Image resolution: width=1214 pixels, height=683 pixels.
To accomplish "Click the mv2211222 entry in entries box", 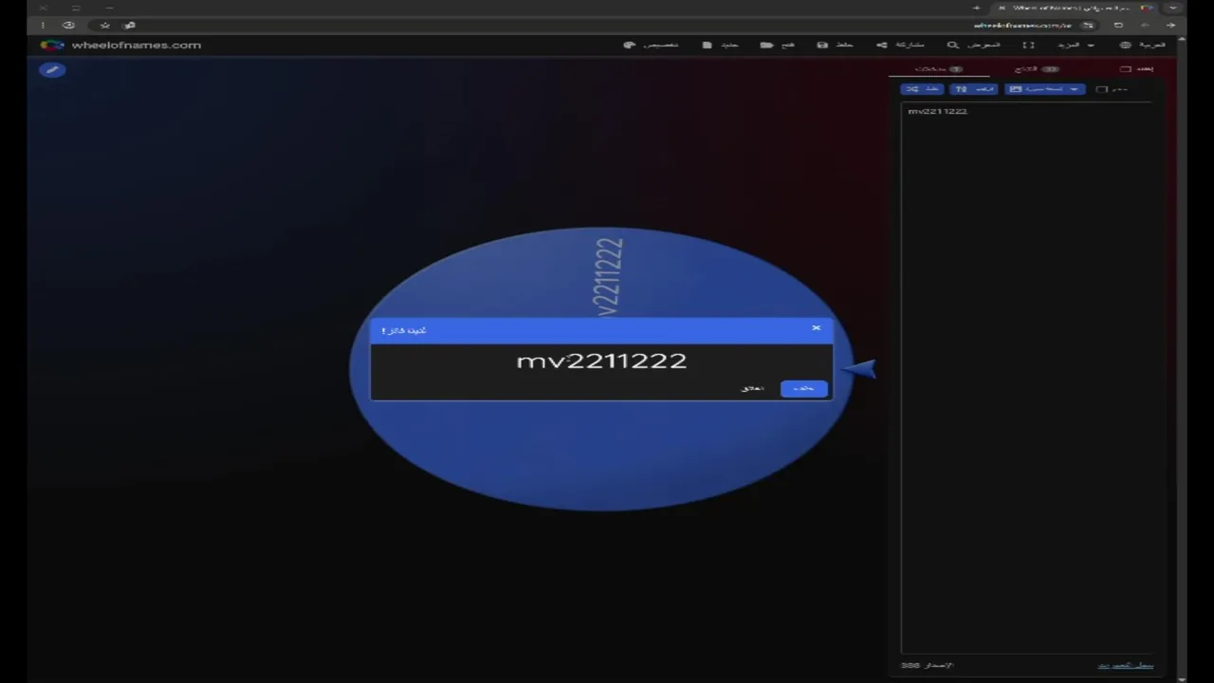I will coord(938,111).
